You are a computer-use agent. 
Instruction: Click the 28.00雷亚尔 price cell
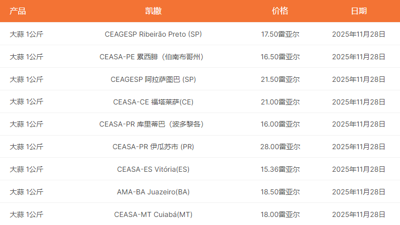pyautogui.click(x=280, y=147)
